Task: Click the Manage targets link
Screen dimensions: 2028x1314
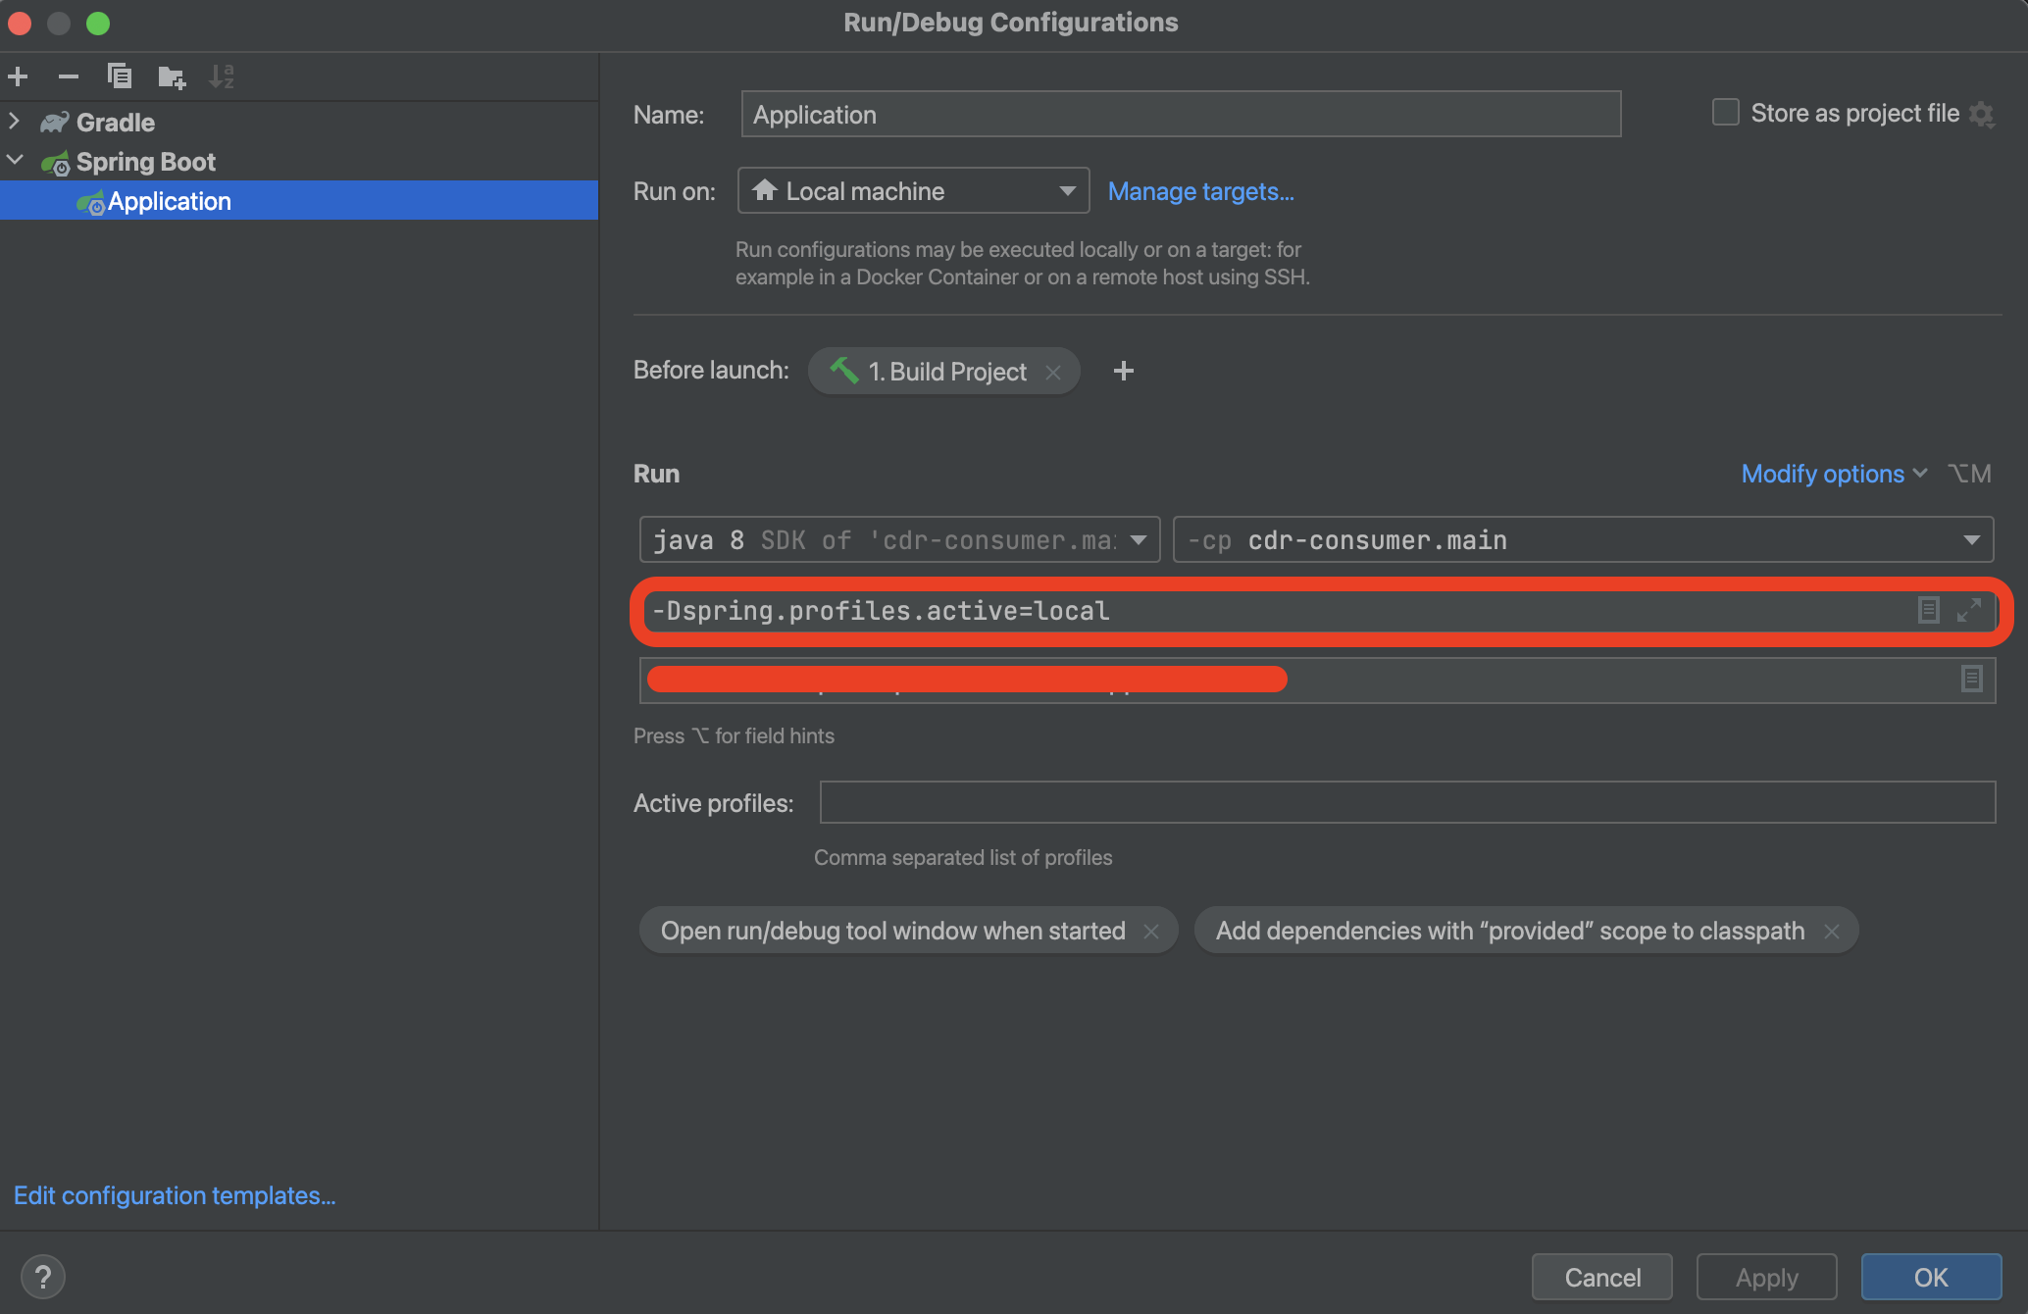Action: point(1200,191)
